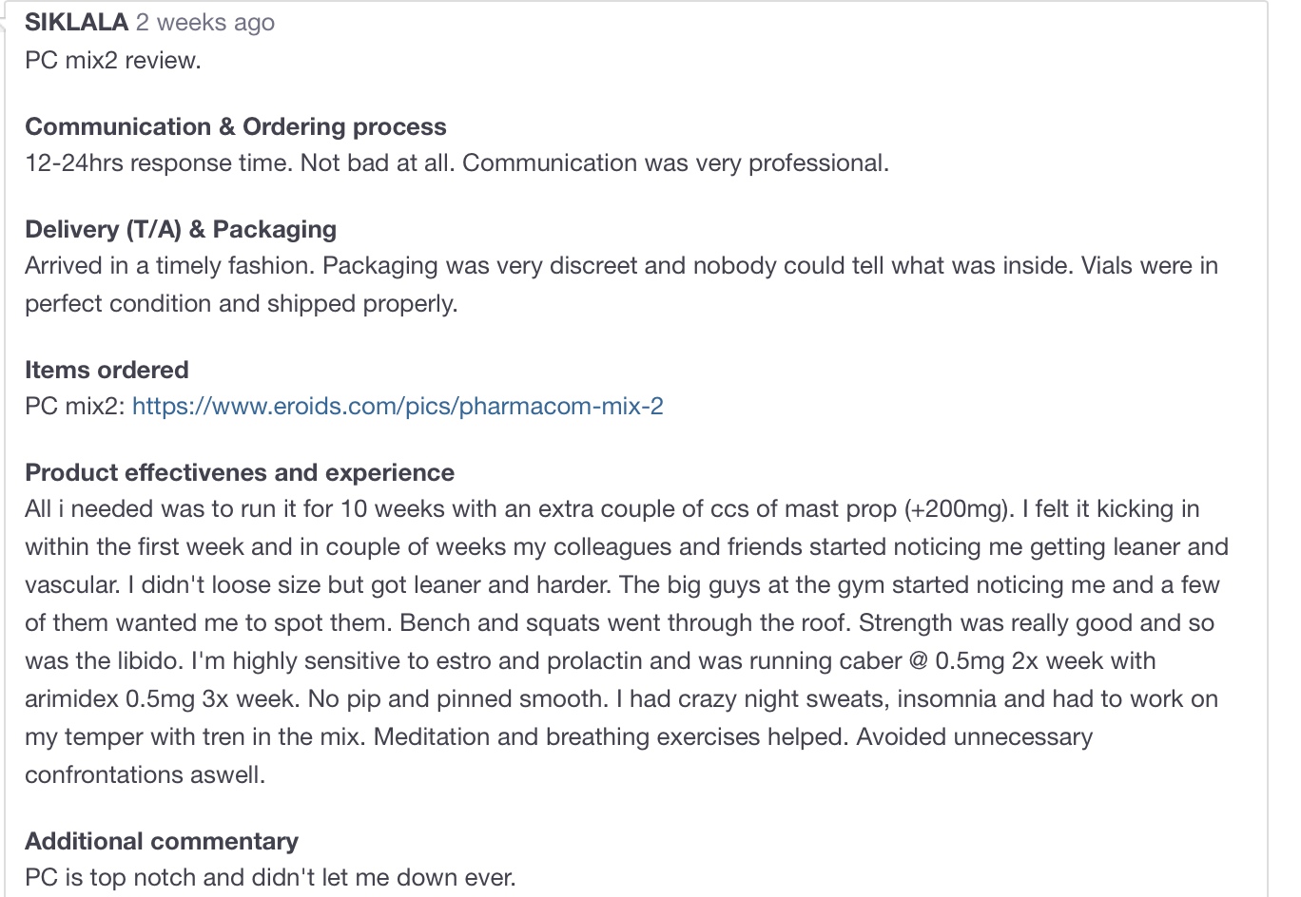1301x897 pixels.
Task: Click the "Delivery (T/A) & Packaging" heading
Action: pyautogui.click(x=181, y=229)
